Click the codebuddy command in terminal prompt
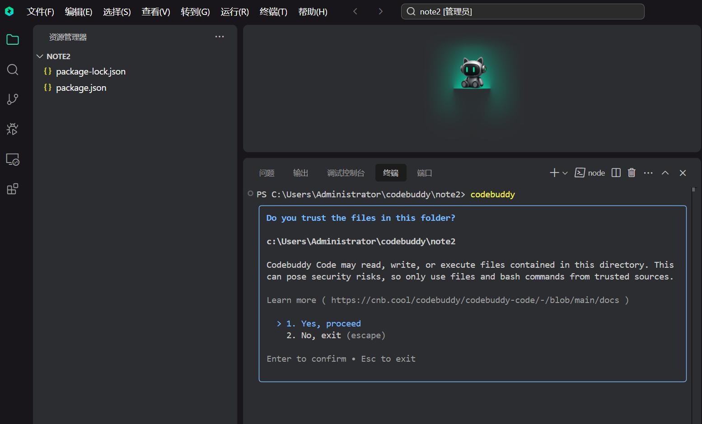 493,195
